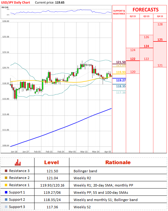Click the Resistance 1 yellow color swatch

click(6, 185)
